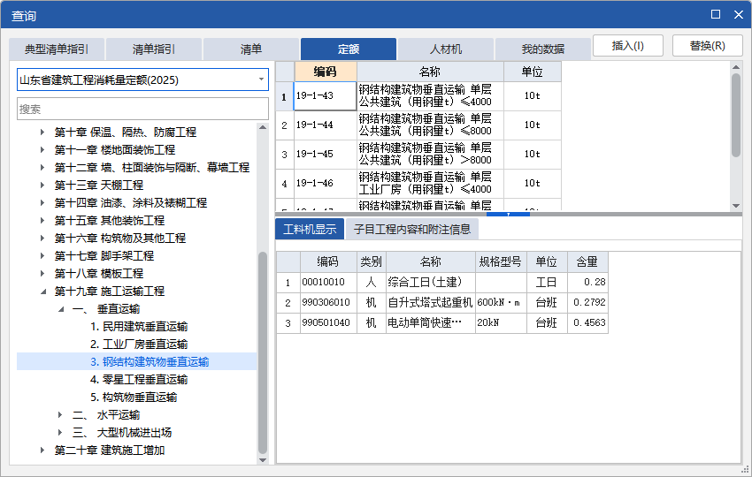
Task: Expand 第十六章 构筑物及其他工程 node
Action: coord(42,238)
